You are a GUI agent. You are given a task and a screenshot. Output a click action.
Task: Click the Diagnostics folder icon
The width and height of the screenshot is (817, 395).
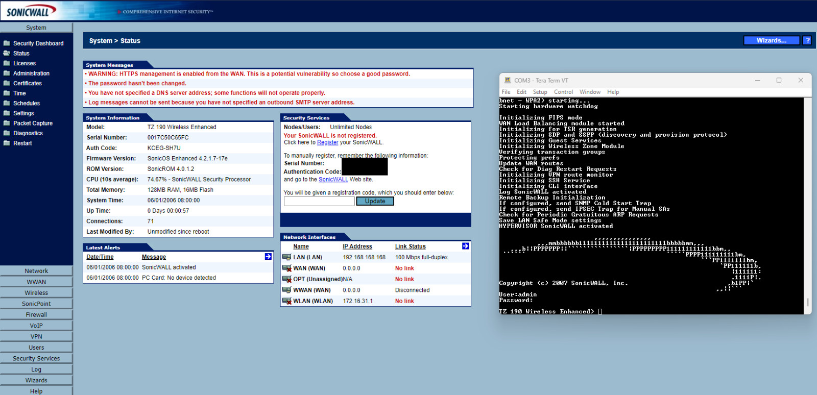7,133
